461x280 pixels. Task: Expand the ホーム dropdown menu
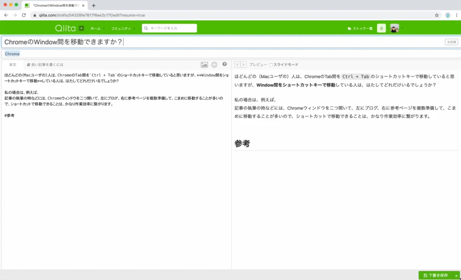[97, 29]
